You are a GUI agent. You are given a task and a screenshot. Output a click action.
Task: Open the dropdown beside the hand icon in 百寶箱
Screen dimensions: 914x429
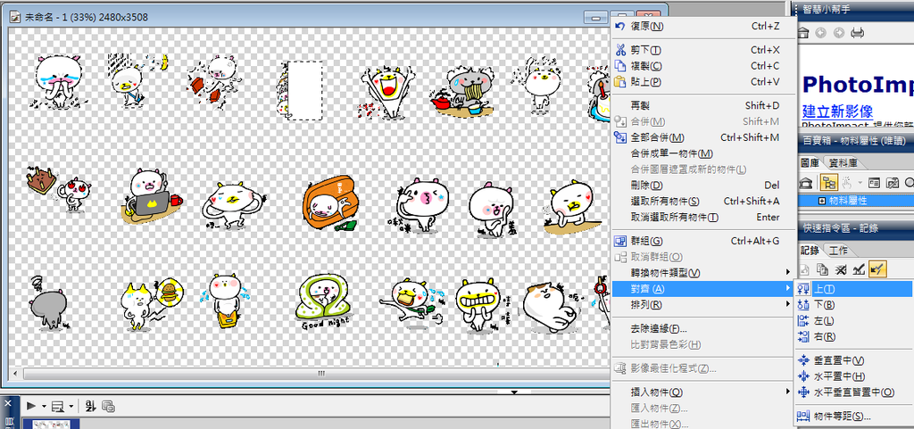860,183
